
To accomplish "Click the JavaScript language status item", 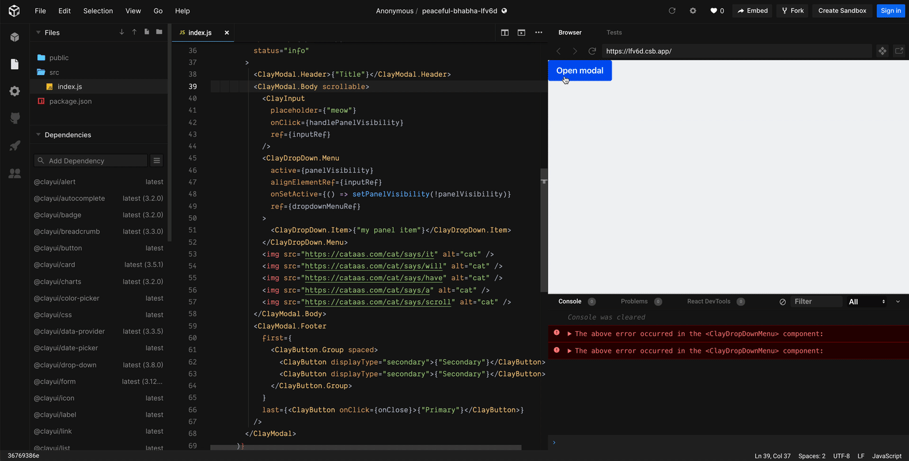I will (x=887, y=456).
